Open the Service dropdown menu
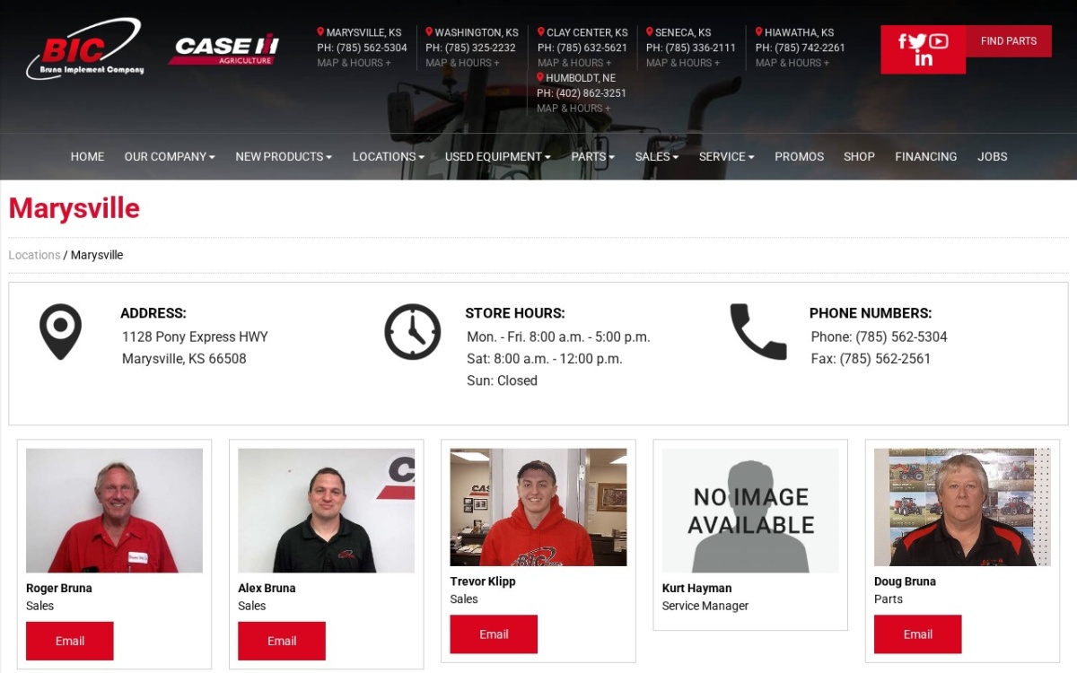 [x=727, y=156]
